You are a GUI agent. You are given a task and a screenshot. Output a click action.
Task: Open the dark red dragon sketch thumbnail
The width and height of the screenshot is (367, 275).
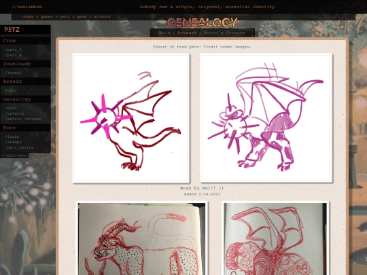(x=131, y=118)
